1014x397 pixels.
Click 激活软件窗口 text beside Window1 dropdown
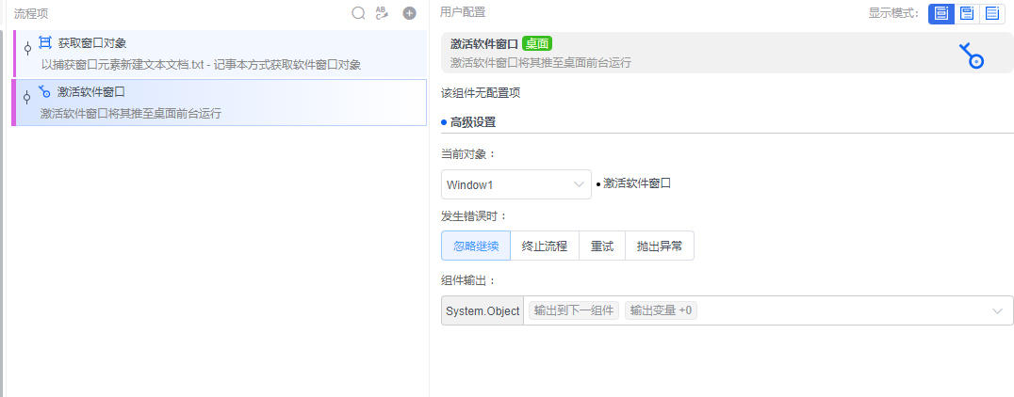(637, 184)
